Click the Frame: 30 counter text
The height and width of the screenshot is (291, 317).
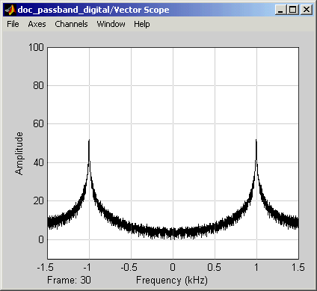pos(69,280)
